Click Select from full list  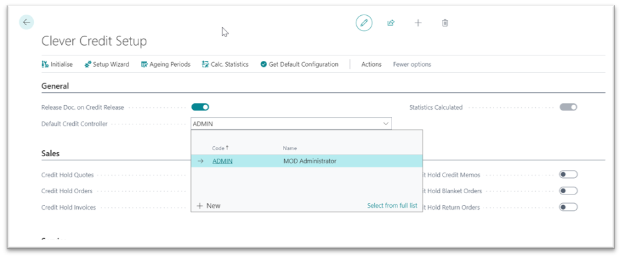coord(392,205)
